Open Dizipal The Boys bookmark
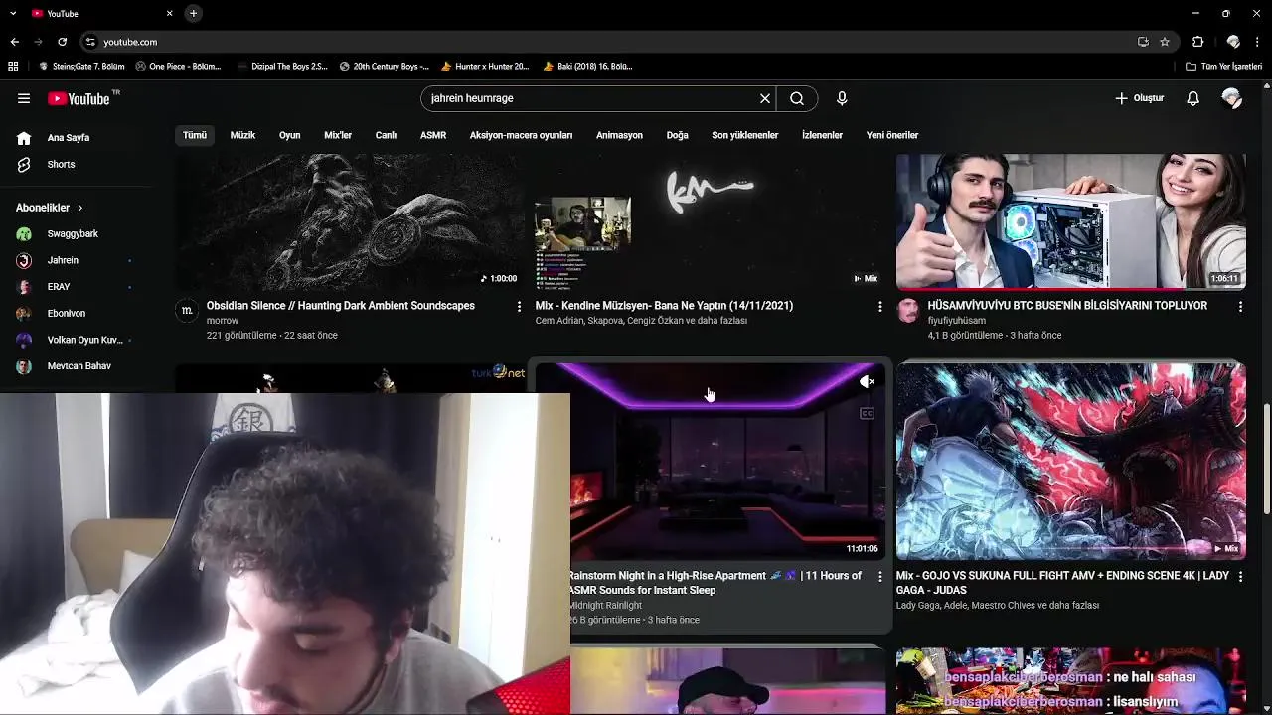Image resolution: width=1272 pixels, height=715 pixels. [x=283, y=67]
